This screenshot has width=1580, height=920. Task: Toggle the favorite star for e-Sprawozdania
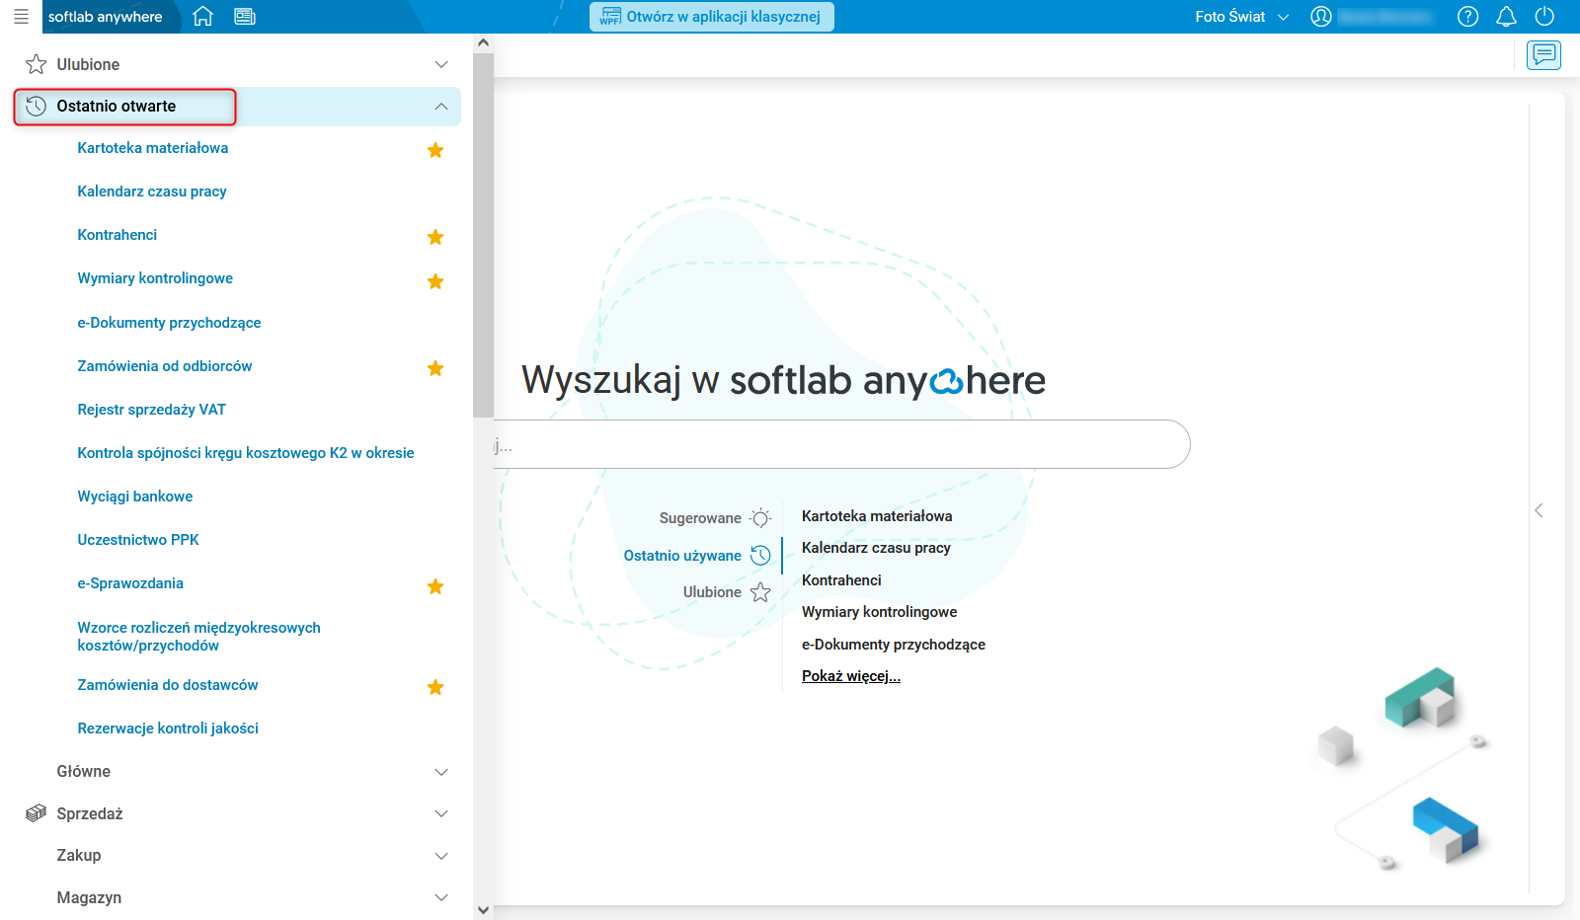point(435,586)
